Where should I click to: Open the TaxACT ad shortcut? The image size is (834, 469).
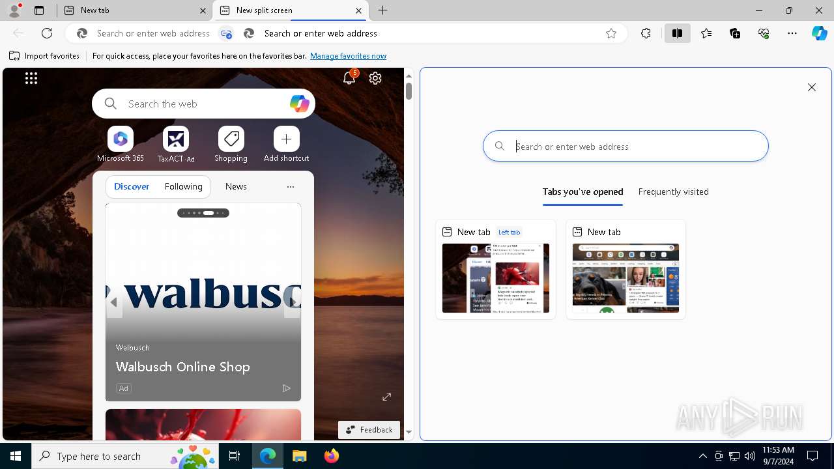point(176,145)
